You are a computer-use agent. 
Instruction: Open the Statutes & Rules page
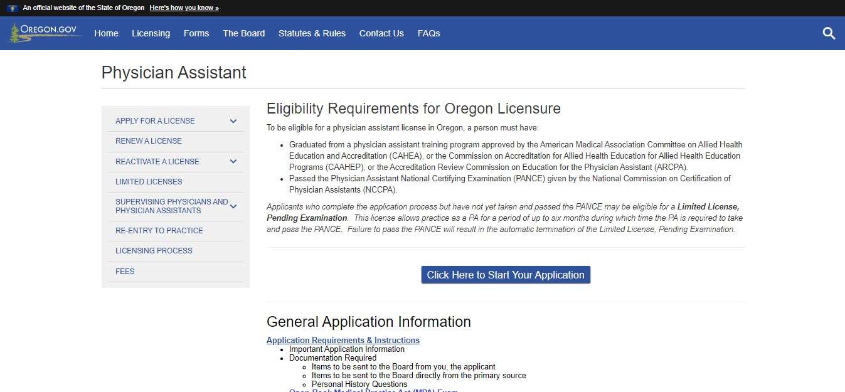tap(312, 33)
